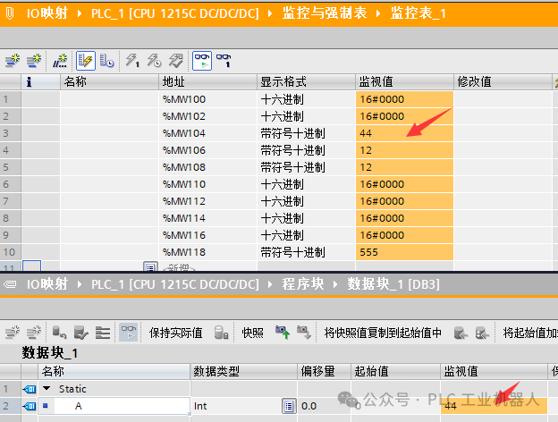Click the monitor value 44 for %MW104

(404, 133)
